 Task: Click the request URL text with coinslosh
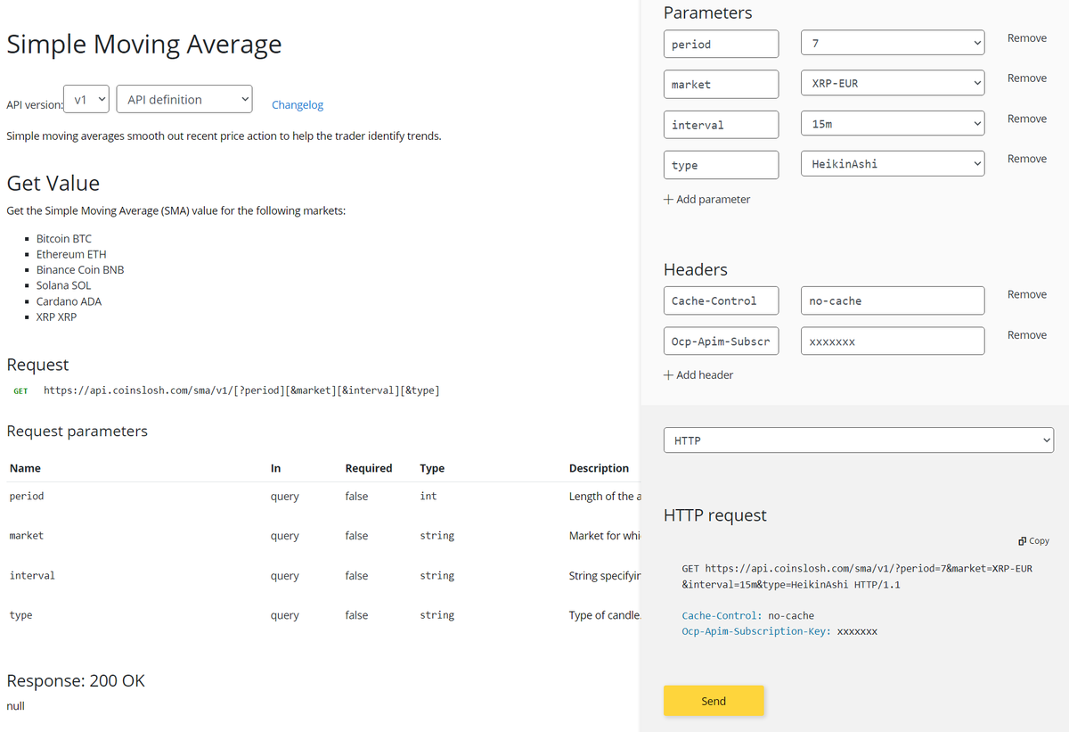click(x=241, y=391)
